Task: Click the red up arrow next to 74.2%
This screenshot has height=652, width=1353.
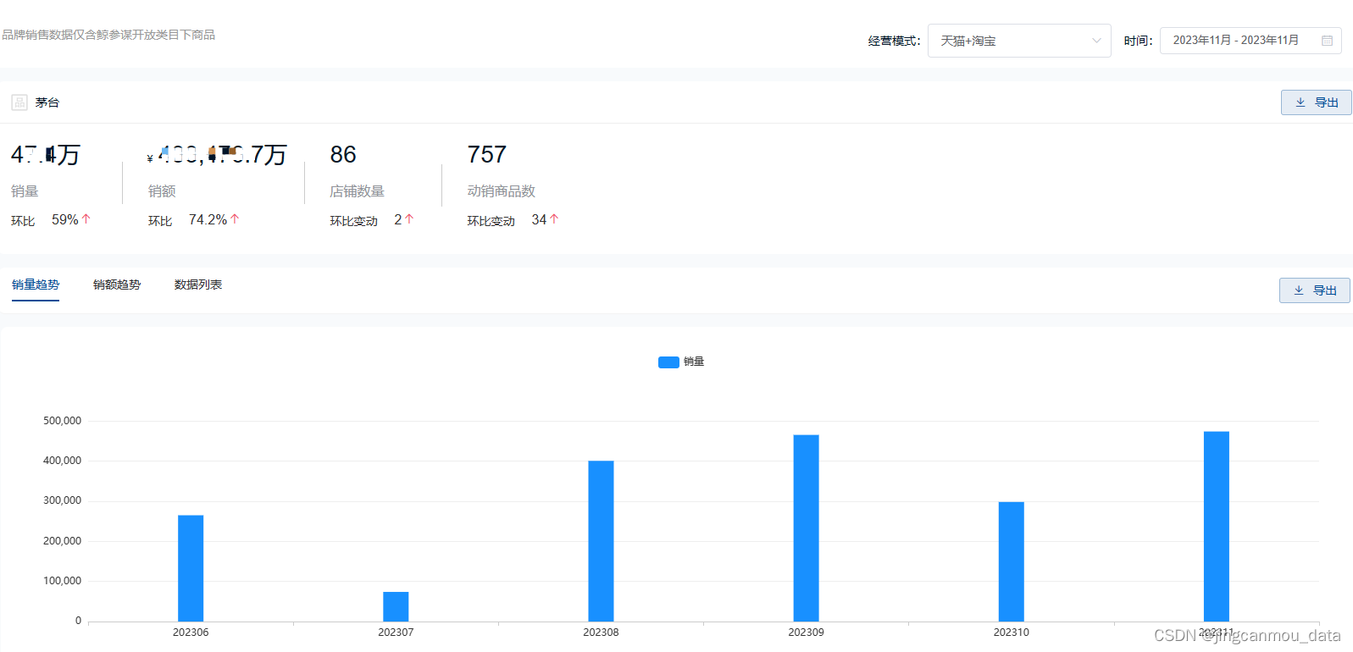Action: pyautogui.click(x=235, y=218)
